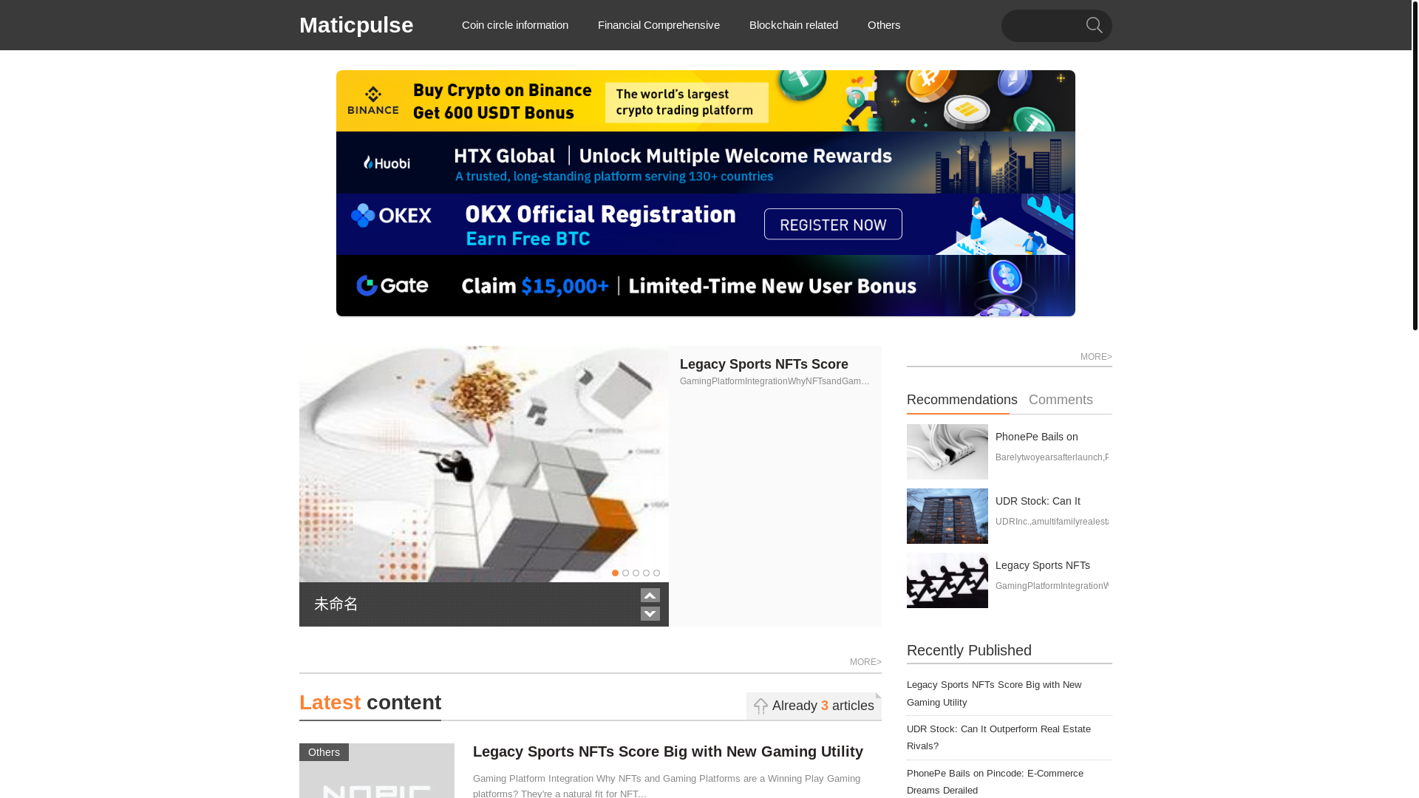Open UDR Stock: Can It Outperform Real Estate Rivals?

[x=998, y=737]
